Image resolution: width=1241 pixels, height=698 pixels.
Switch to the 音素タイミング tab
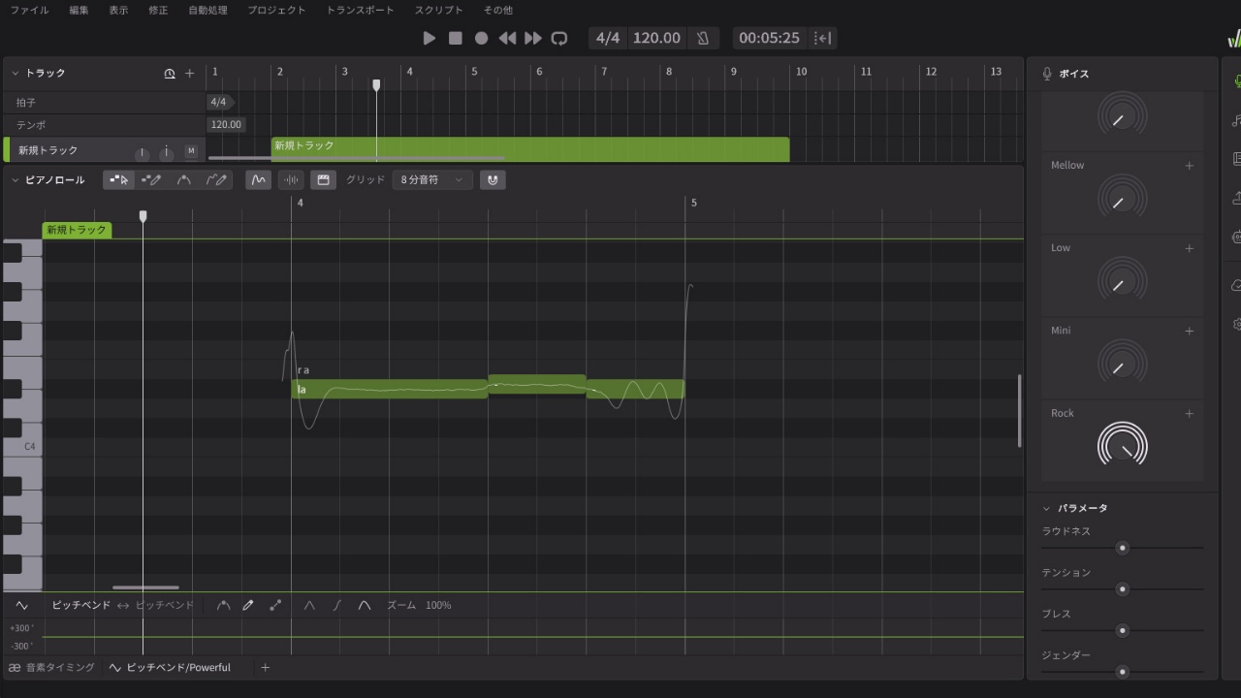coord(52,667)
